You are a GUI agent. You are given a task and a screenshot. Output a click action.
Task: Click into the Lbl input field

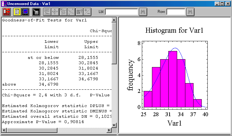121,12
